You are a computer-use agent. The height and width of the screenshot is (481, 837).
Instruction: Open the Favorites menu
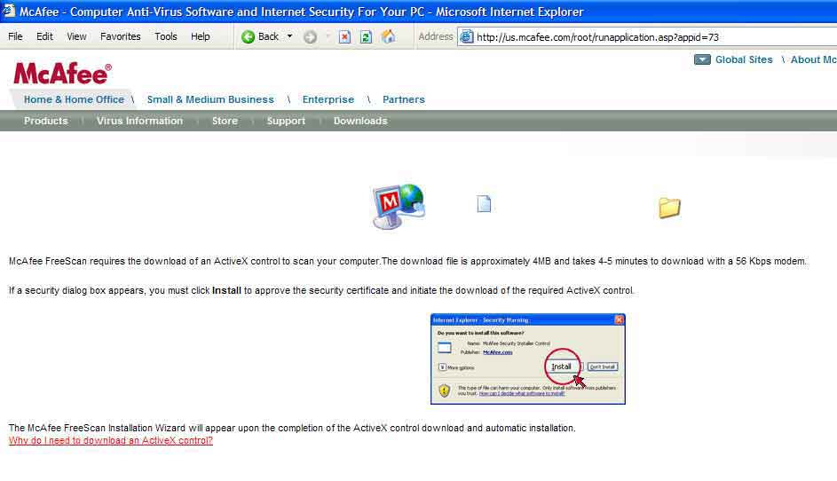pos(121,36)
